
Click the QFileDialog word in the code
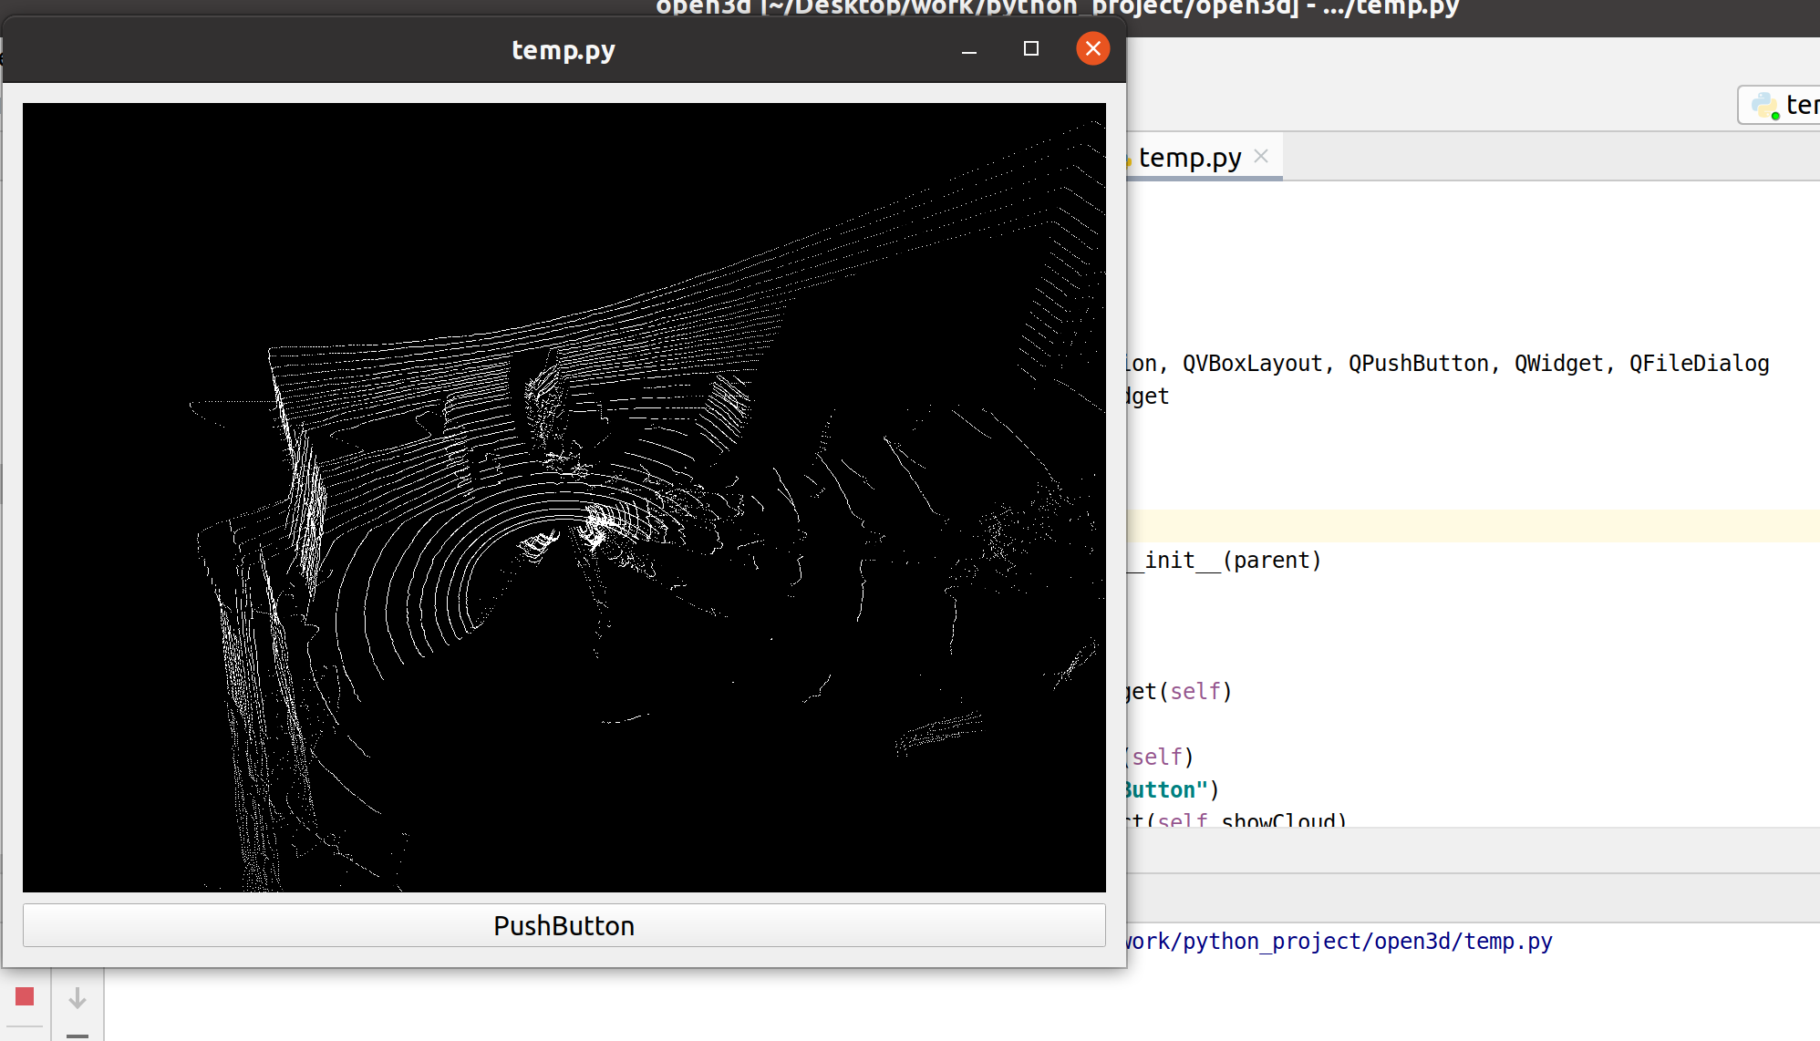1699,363
